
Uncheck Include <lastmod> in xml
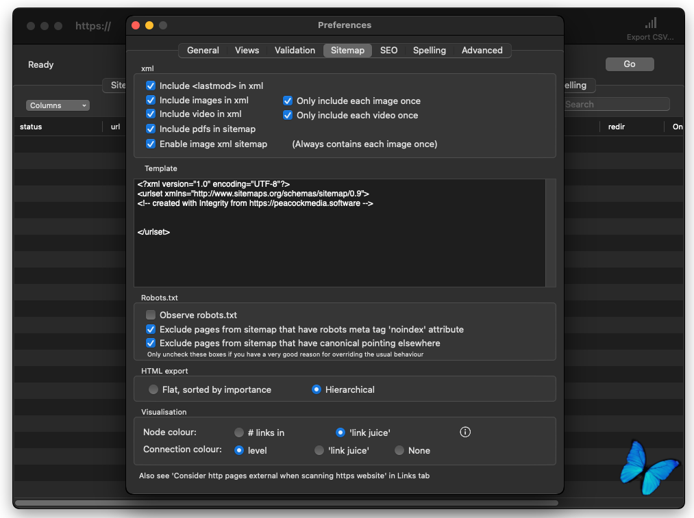coord(151,86)
